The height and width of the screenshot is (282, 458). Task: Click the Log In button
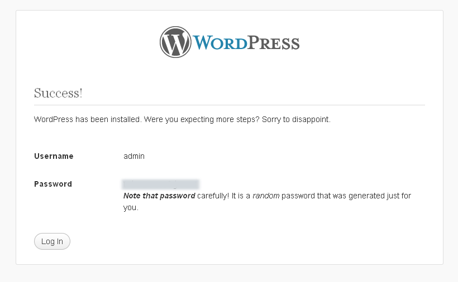tap(52, 241)
